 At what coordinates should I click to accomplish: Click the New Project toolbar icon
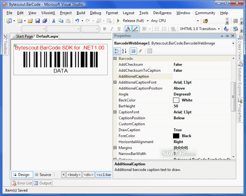pyautogui.click(x=9, y=21)
